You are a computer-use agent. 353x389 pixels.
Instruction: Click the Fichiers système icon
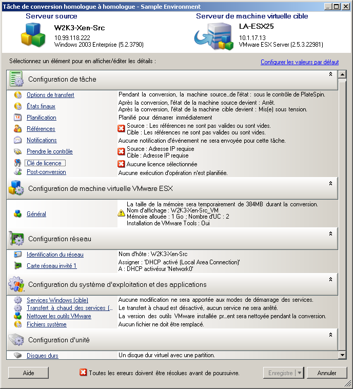(x=17, y=324)
